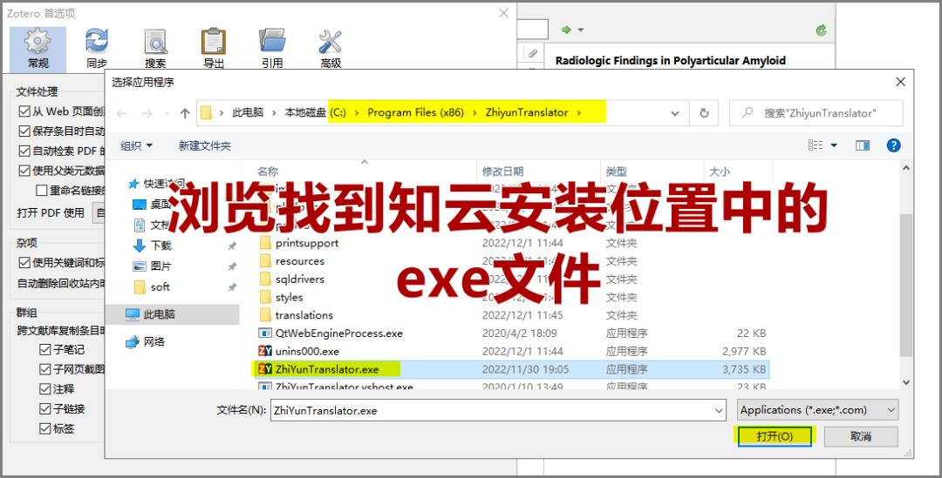The width and height of the screenshot is (942, 478).
Task: Click the 打开(O) open button
Action: pyautogui.click(x=775, y=436)
